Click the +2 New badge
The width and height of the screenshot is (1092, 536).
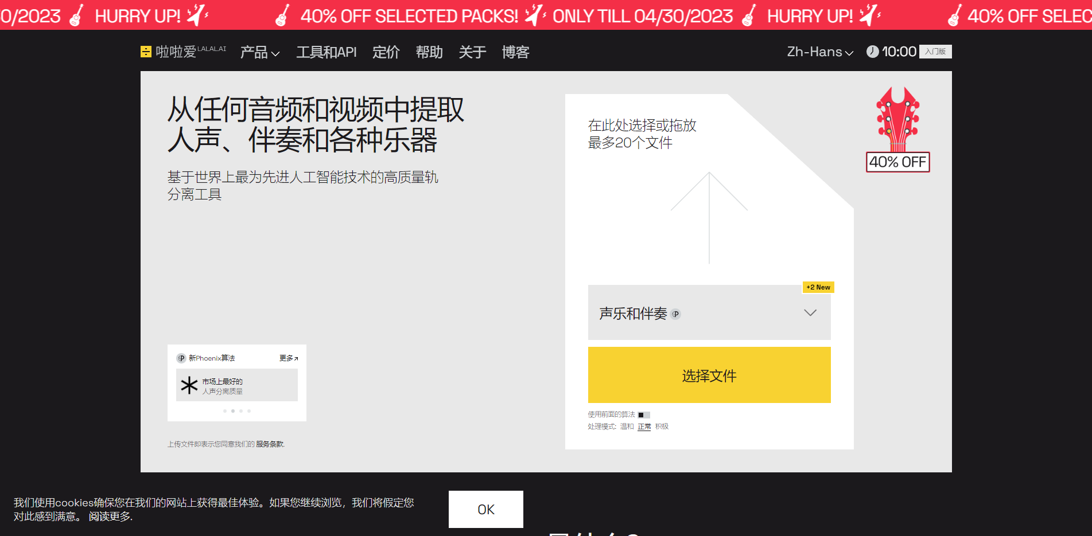818,287
